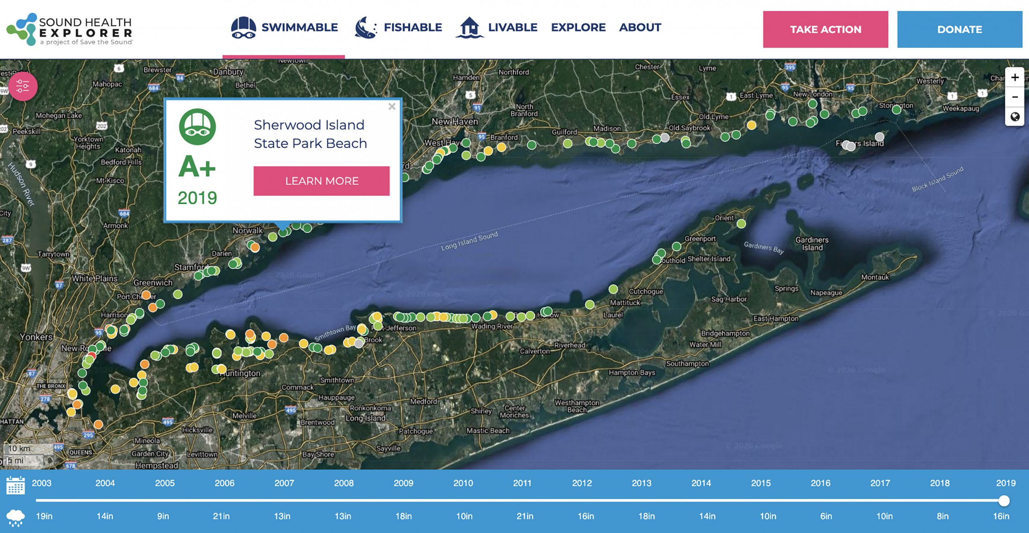This screenshot has width=1029, height=533.
Task: Open the Explore menu item
Action: (578, 28)
